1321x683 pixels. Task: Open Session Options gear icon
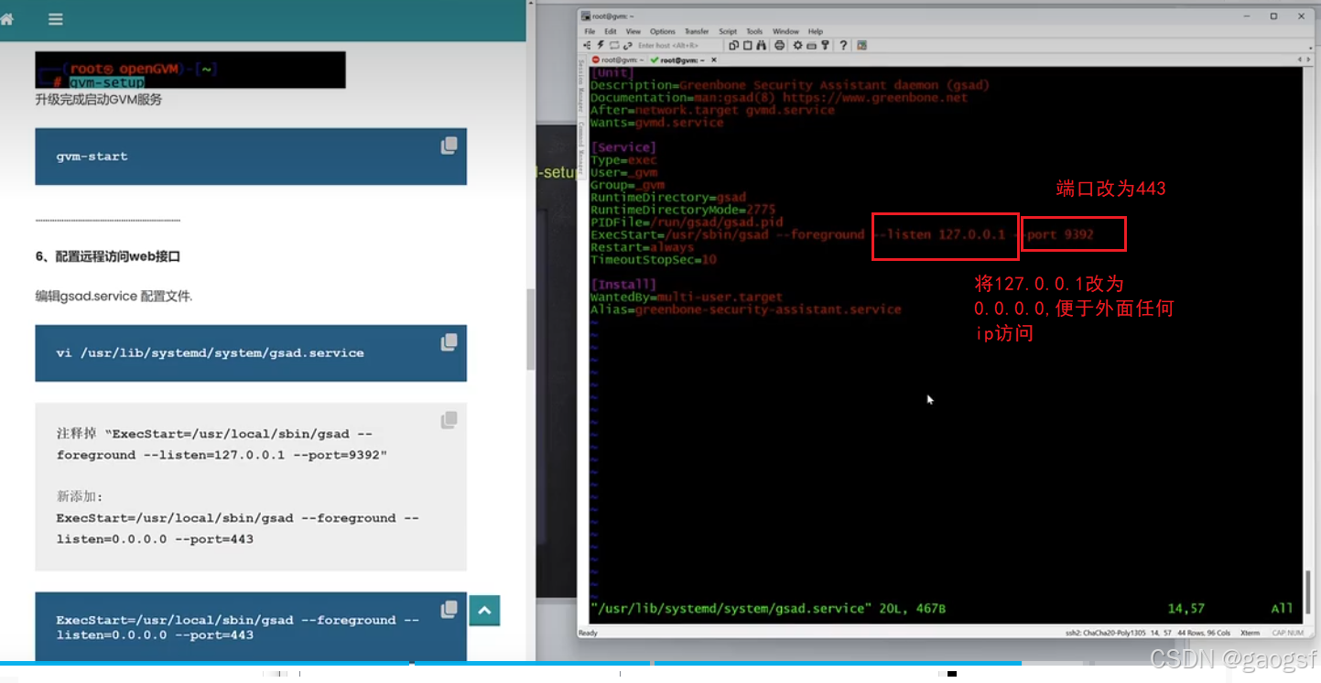tap(797, 45)
